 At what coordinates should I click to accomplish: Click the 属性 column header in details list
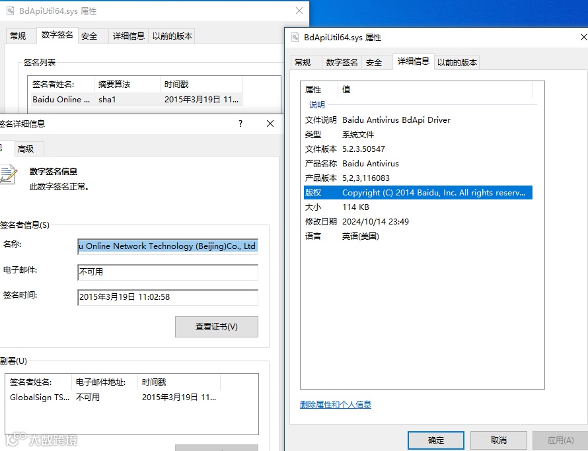[x=319, y=90]
